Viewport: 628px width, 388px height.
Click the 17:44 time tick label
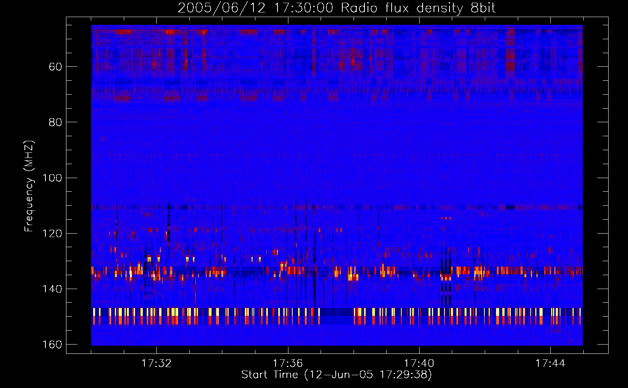(x=550, y=364)
